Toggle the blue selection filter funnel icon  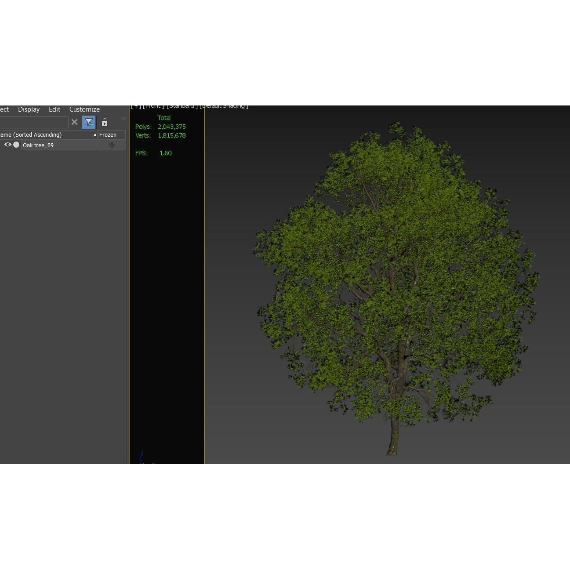tap(89, 122)
